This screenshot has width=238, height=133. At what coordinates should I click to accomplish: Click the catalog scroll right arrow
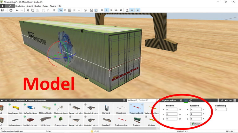coord(158,128)
